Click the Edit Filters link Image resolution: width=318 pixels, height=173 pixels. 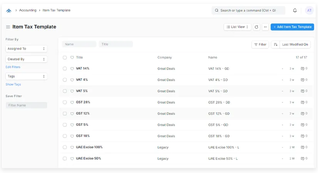click(x=13, y=67)
